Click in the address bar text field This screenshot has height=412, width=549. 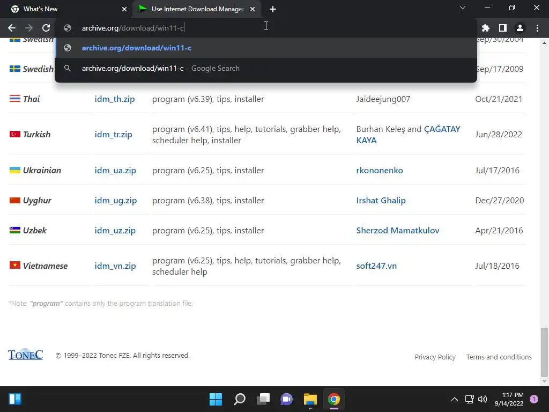pos(266,28)
